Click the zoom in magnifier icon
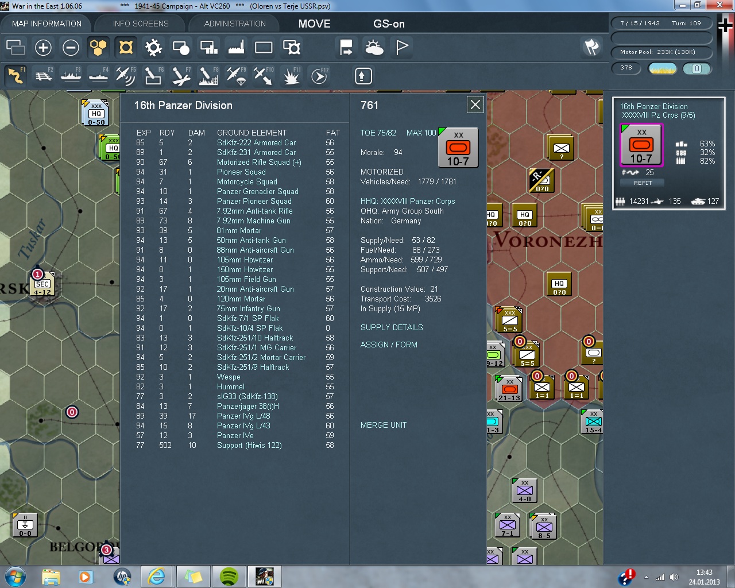Image resolution: width=735 pixels, height=588 pixels. coord(43,47)
